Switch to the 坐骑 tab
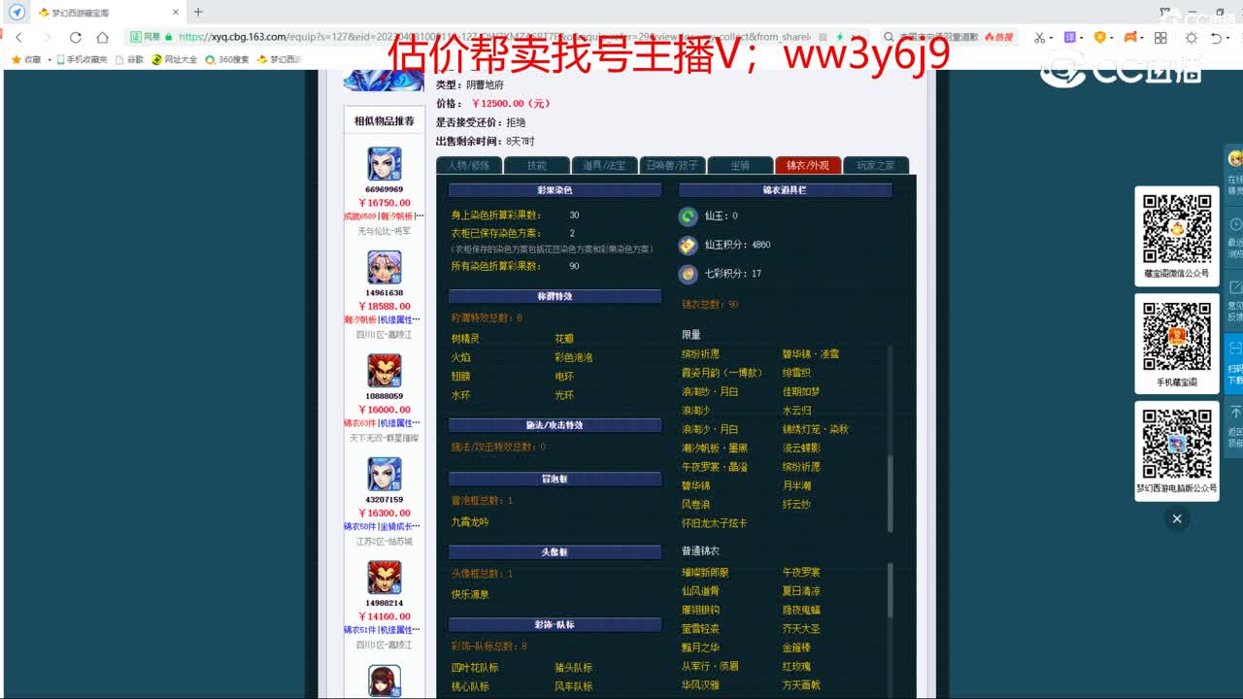Image resolution: width=1243 pixels, height=699 pixels. click(x=740, y=165)
